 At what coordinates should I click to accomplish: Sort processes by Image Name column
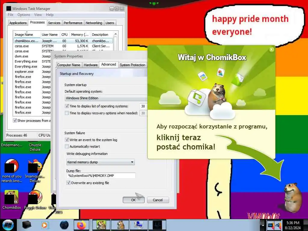tap(27, 35)
